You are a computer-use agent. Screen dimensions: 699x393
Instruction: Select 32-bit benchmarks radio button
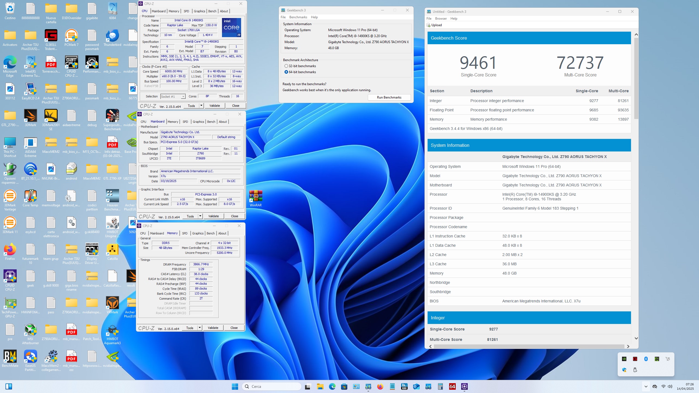pyautogui.click(x=300, y=66)
